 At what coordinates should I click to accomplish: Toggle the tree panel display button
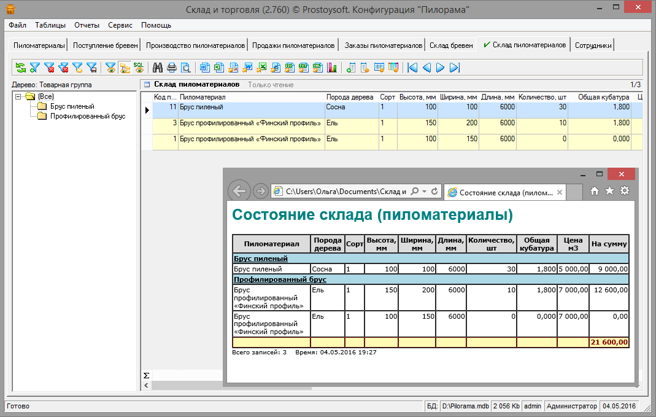tap(125, 68)
